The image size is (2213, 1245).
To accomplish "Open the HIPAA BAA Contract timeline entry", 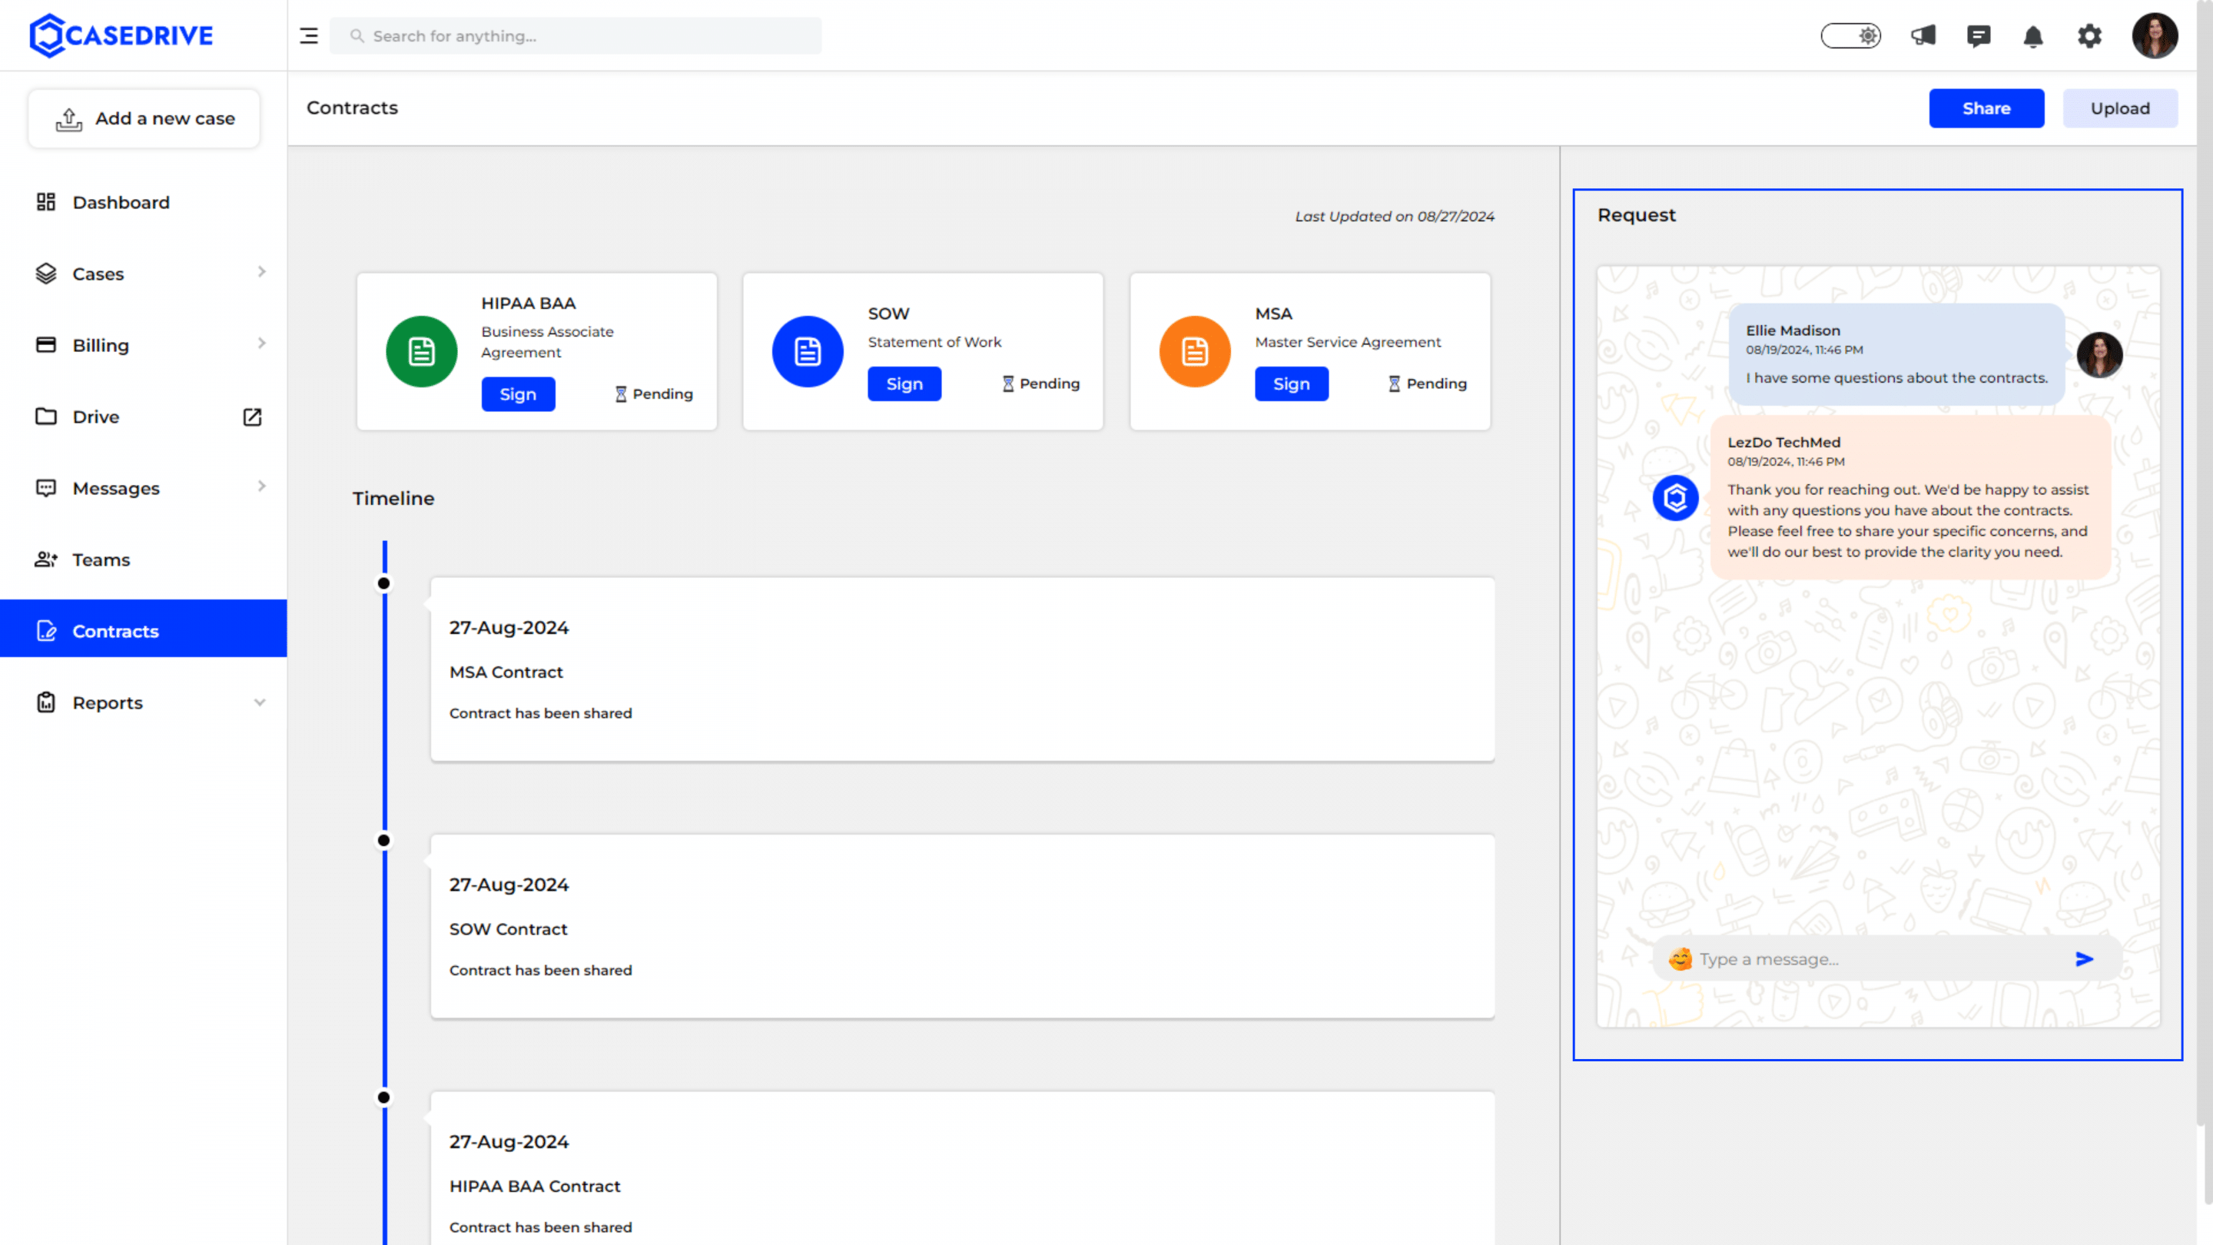I will click(962, 1168).
